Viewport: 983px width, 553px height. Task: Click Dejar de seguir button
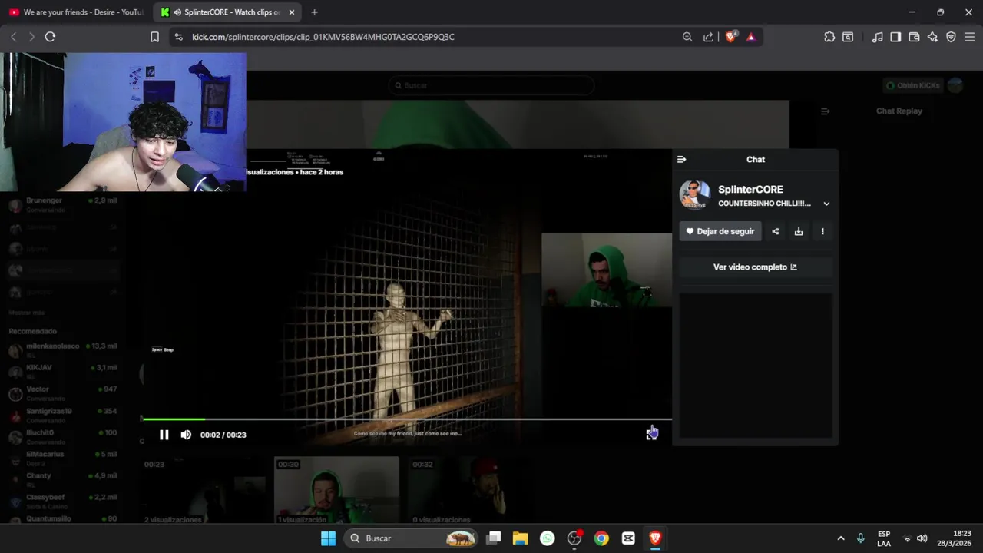coord(720,231)
